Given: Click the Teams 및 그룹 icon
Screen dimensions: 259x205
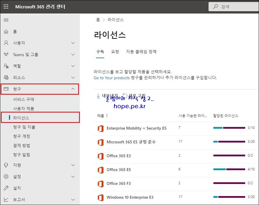Looking at the screenshot, I should pos(6,54).
